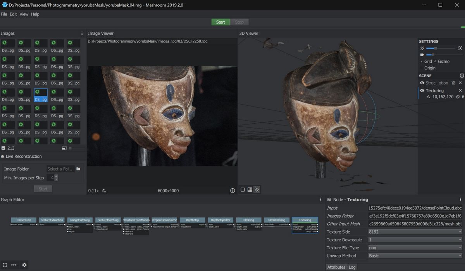The height and width of the screenshot is (271, 465).
Task: Toggle features display icon in Image Viewer
Action: click(x=104, y=191)
